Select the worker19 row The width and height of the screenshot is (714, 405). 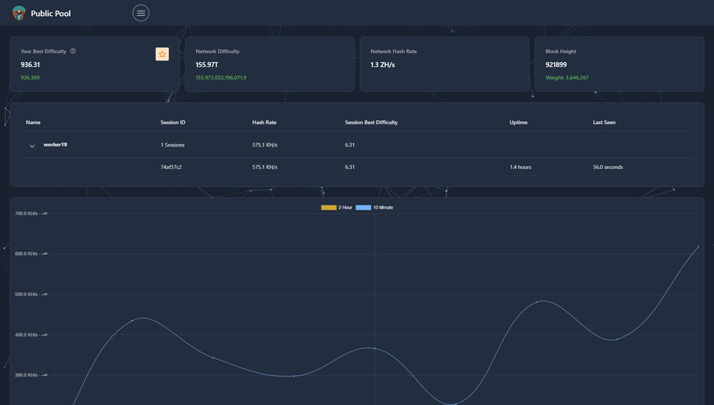pos(54,145)
